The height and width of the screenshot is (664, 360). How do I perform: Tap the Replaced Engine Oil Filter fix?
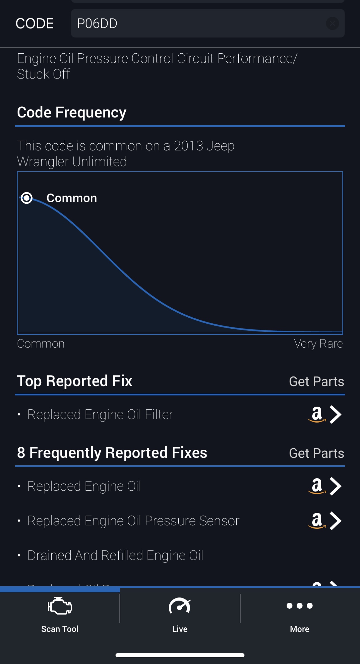tap(100, 414)
